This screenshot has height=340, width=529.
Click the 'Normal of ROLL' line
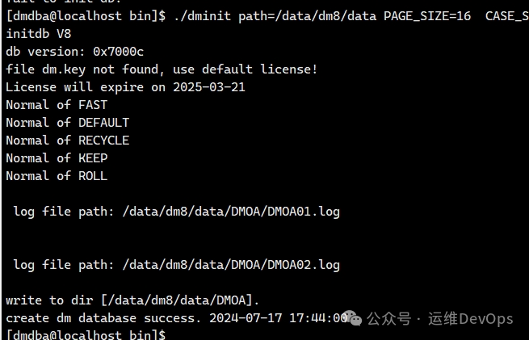pos(57,176)
